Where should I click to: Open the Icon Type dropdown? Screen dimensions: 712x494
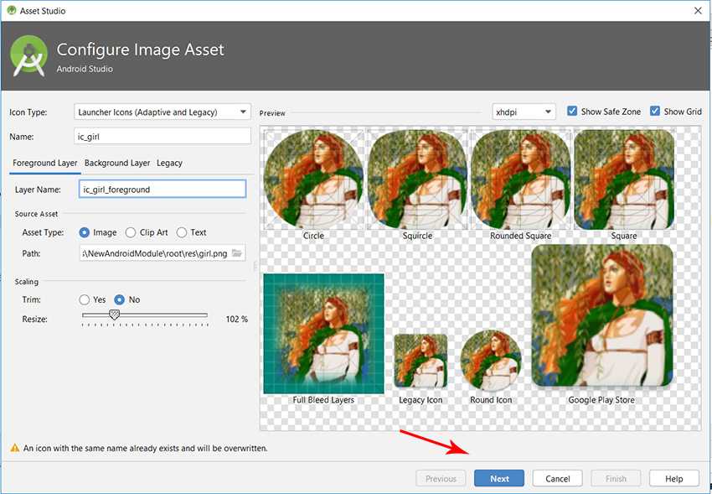point(163,112)
